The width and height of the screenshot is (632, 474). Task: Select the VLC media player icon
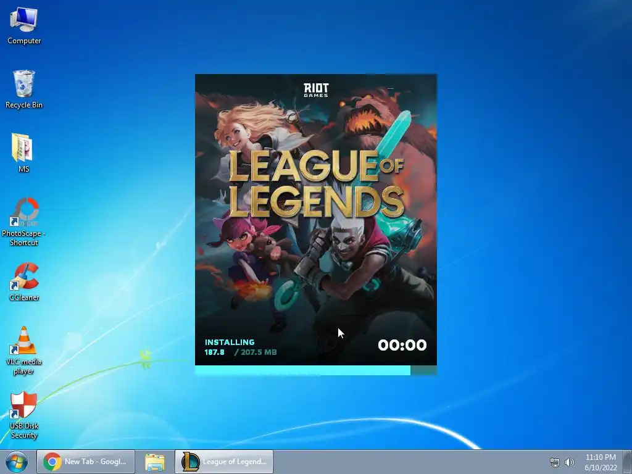point(24,351)
